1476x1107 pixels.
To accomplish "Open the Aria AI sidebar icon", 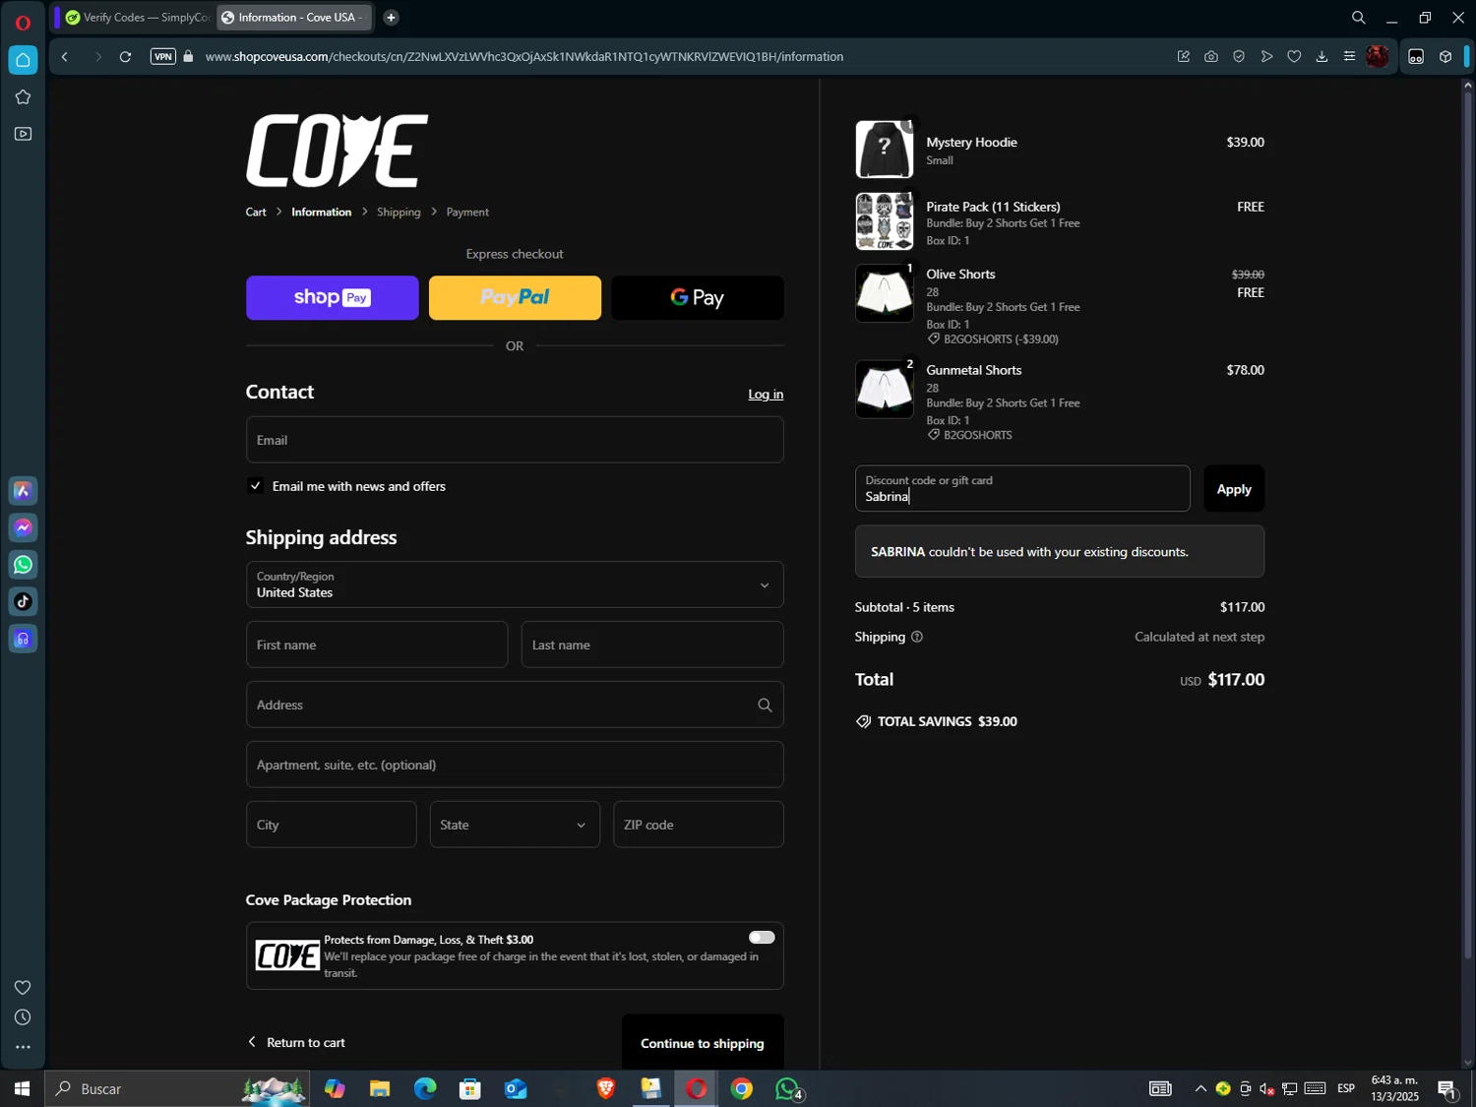I will click(23, 490).
